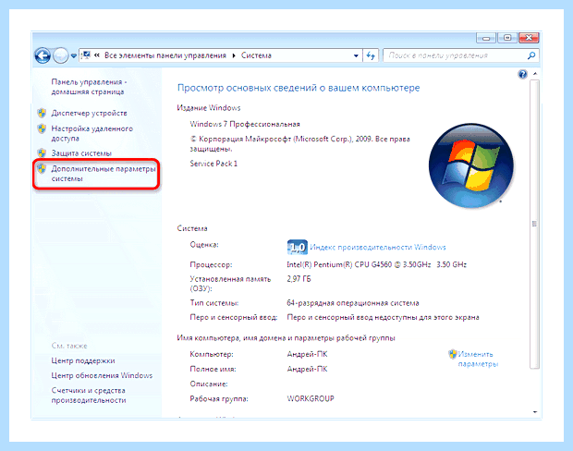Expand the address bar history dropdown
The height and width of the screenshot is (451, 573).
point(356,56)
